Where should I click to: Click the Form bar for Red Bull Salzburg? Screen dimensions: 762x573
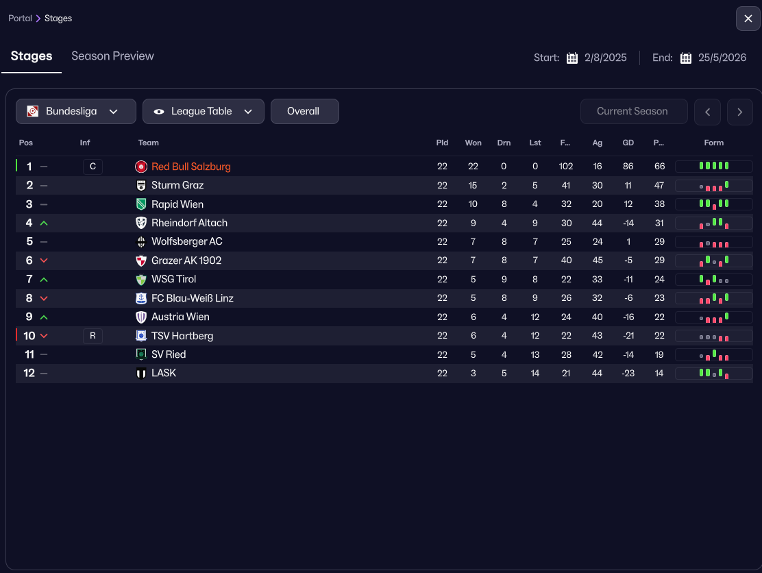tap(713, 167)
